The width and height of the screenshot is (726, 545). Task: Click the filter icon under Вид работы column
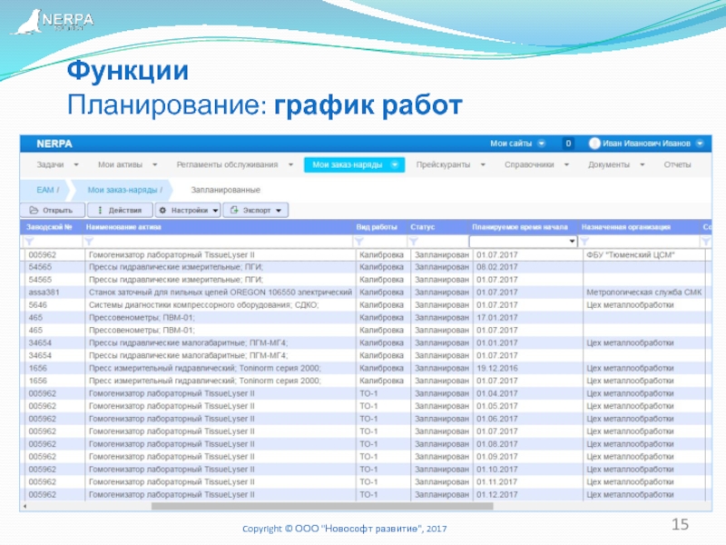[x=360, y=242]
